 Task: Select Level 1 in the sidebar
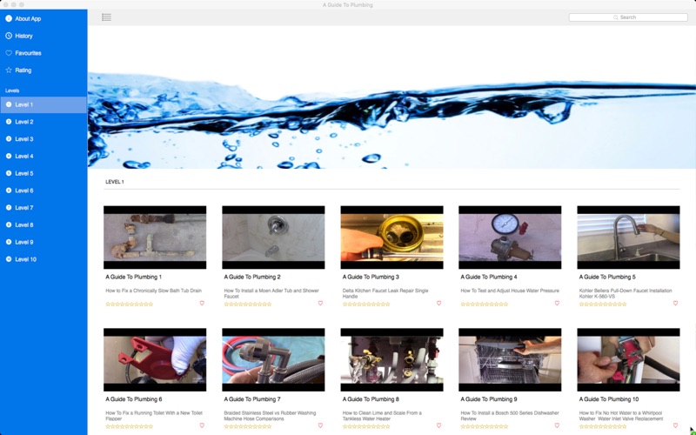(x=43, y=104)
